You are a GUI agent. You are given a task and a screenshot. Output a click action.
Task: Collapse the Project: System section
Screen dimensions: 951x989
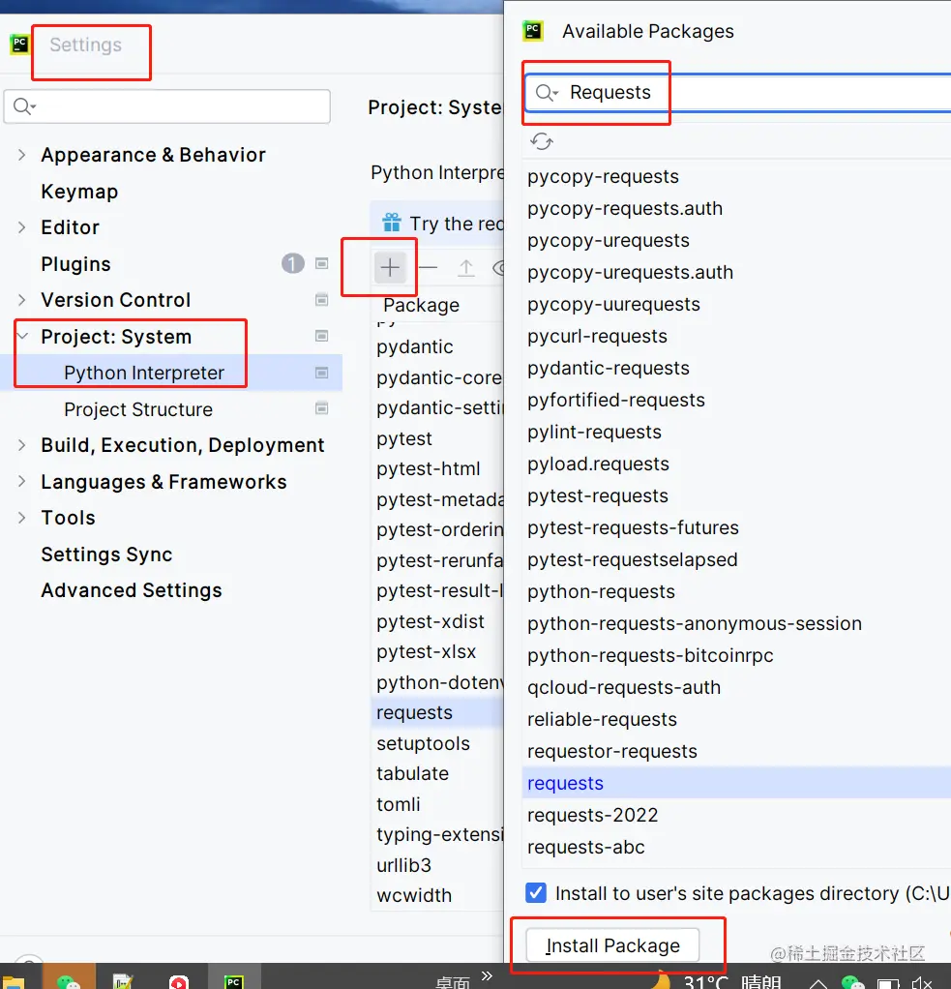tap(22, 336)
